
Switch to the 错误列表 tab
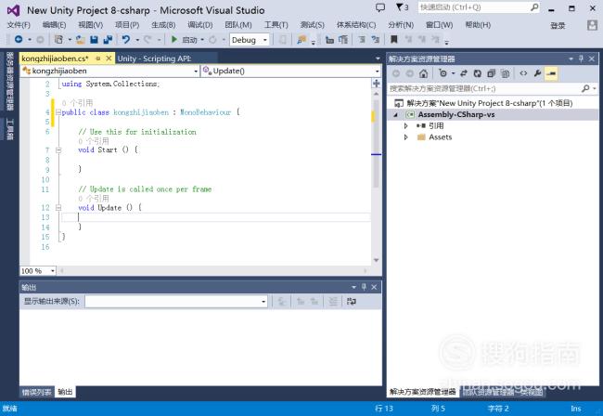point(36,392)
